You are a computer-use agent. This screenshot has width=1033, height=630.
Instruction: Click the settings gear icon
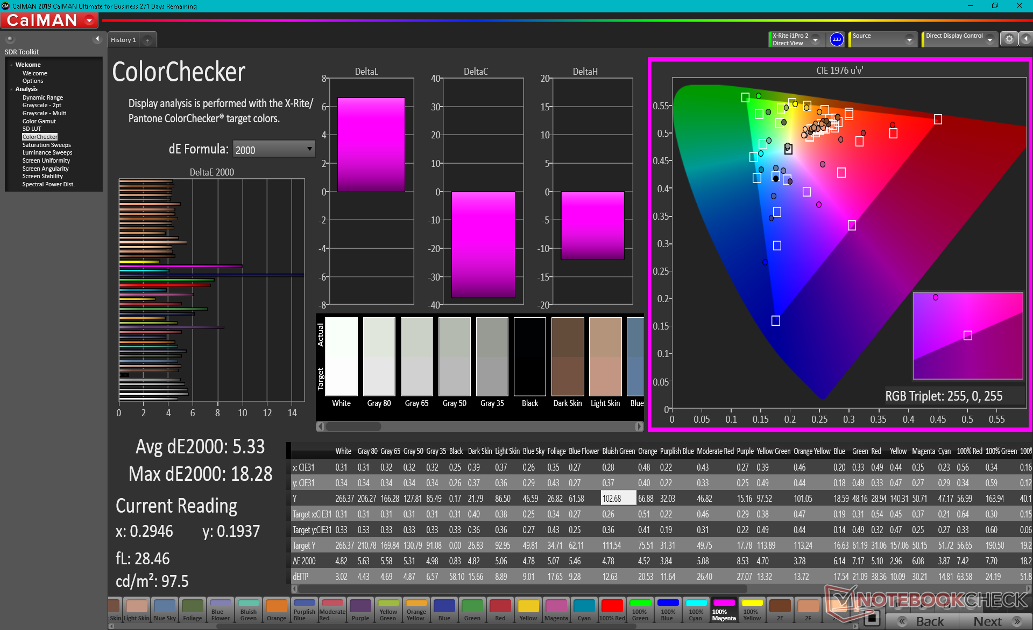click(x=1009, y=39)
